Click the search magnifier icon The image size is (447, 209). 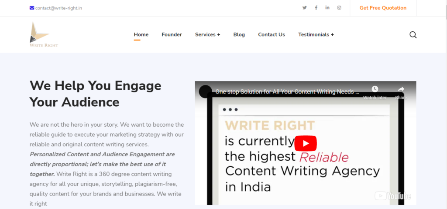pos(413,35)
